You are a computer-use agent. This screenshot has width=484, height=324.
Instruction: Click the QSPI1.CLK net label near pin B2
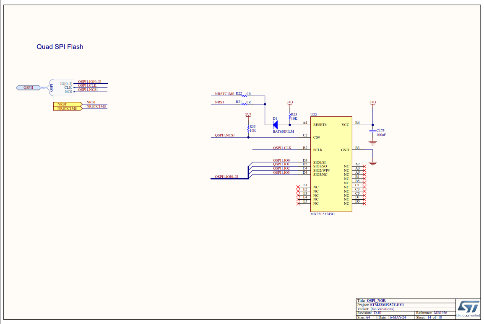pyautogui.click(x=282, y=148)
